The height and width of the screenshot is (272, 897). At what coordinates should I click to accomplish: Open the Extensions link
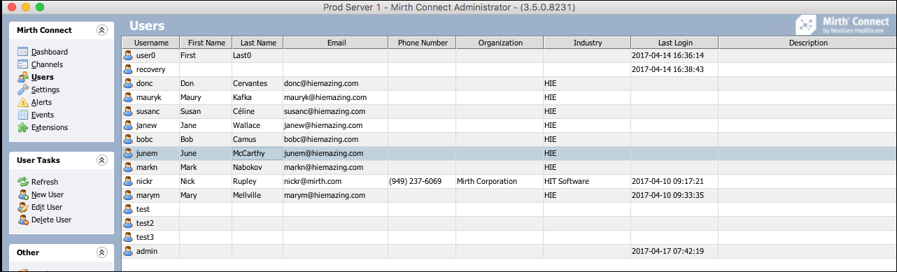49,127
